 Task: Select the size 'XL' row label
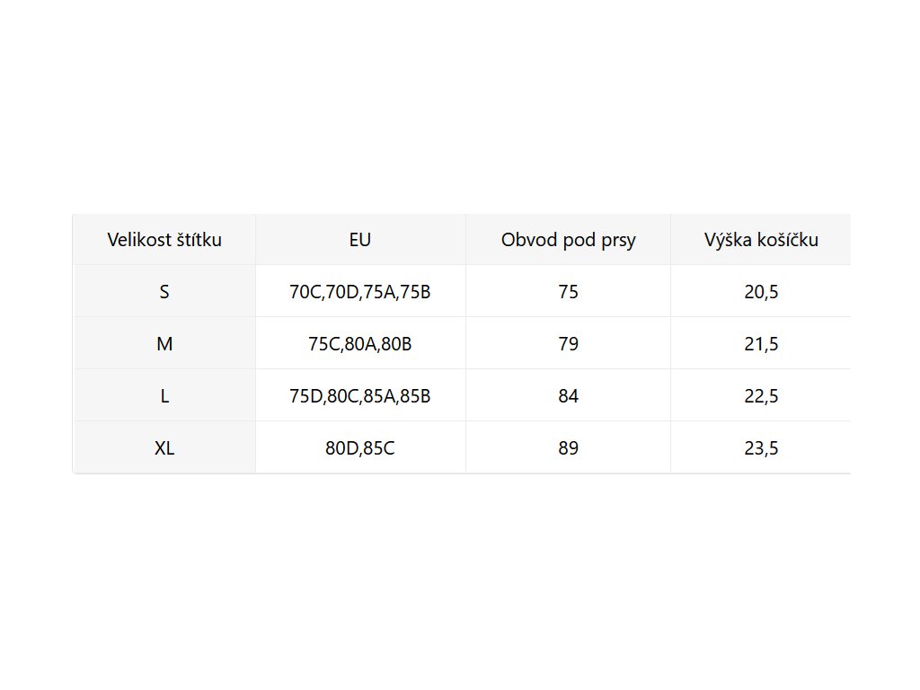click(x=164, y=448)
